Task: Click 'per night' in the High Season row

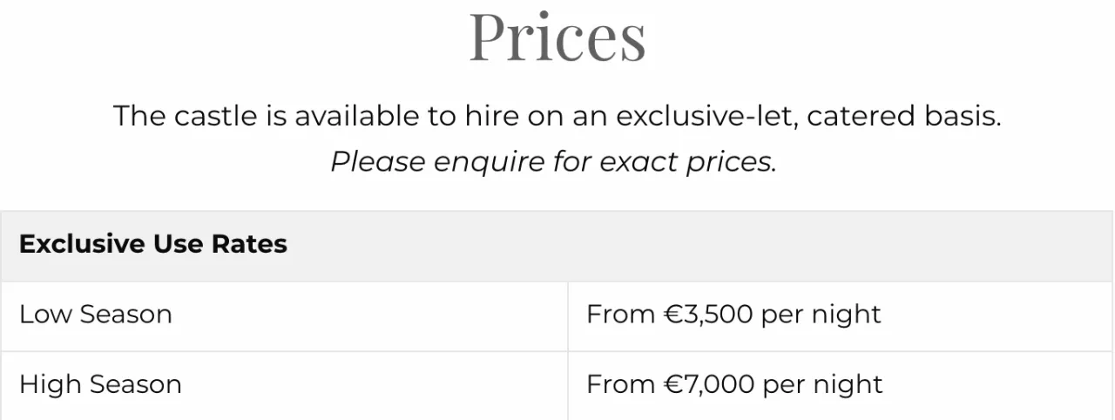Action: pyautogui.click(x=822, y=386)
